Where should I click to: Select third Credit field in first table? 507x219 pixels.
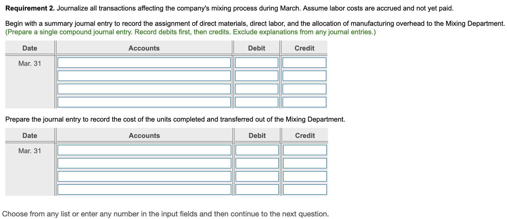[304, 89]
